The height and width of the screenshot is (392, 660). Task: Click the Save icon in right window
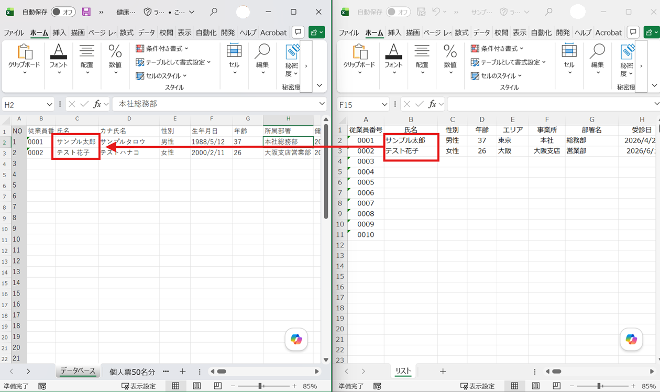click(x=421, y=12)
